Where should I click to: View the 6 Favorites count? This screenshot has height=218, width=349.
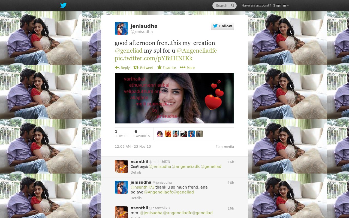point(142,134)
